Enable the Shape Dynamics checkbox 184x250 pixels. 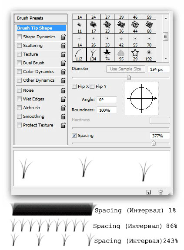click(19, 37)
